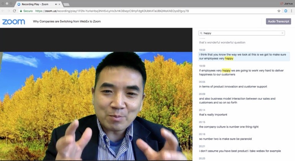Screen dimensions: 295x161
Task: Close the Recording Play tab
Action: coord(59,4)
